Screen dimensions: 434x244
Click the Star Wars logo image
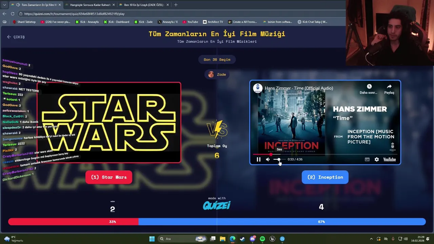[109, 122]
